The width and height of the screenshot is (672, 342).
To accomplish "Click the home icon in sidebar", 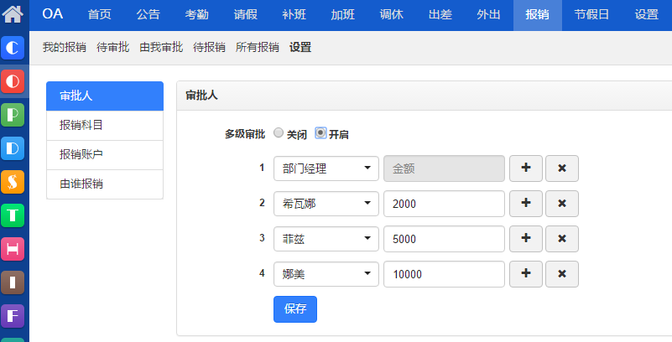I will point(13,14).
